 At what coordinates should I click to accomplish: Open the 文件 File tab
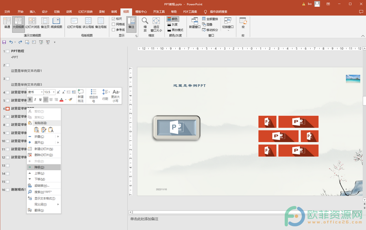7,12
